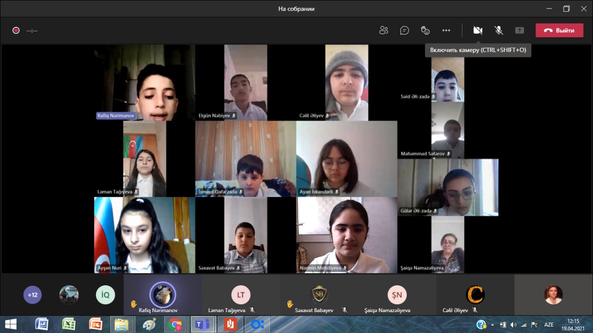Click the На собрании window title

(296, 9)
